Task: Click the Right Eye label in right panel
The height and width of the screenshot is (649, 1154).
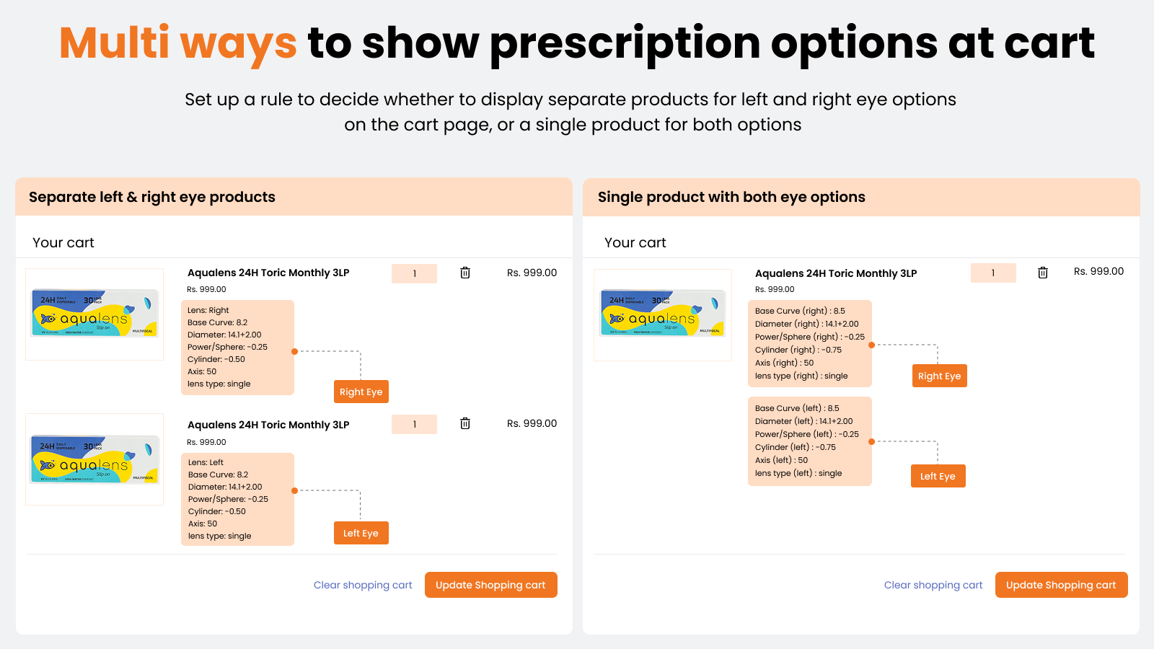Action: (x=939, y=376)
